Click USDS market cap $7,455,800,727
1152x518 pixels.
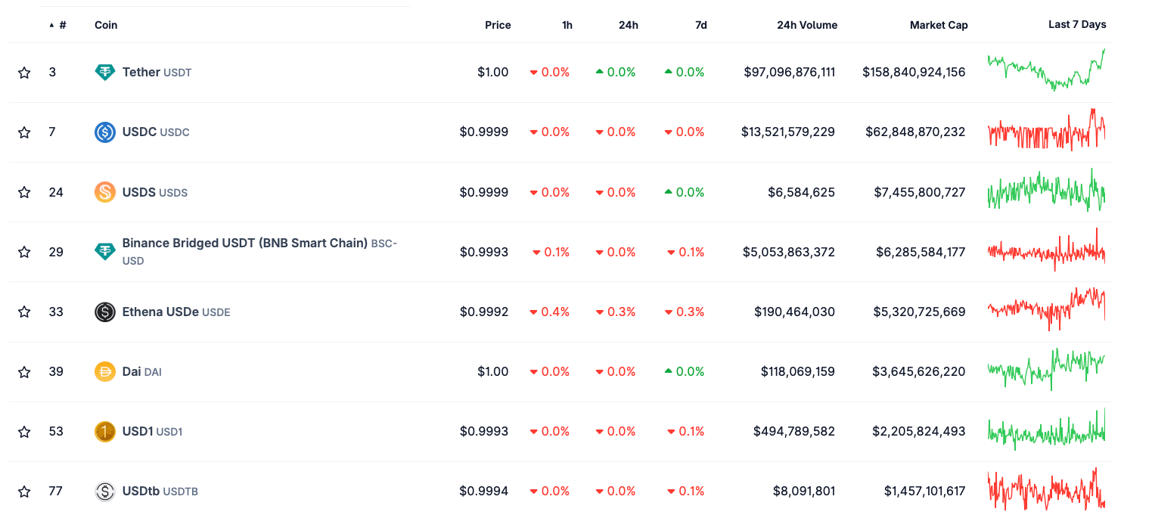click(x=920, y=192)
